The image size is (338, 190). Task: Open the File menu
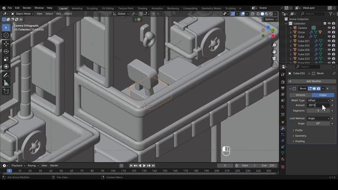coord(10,8)
